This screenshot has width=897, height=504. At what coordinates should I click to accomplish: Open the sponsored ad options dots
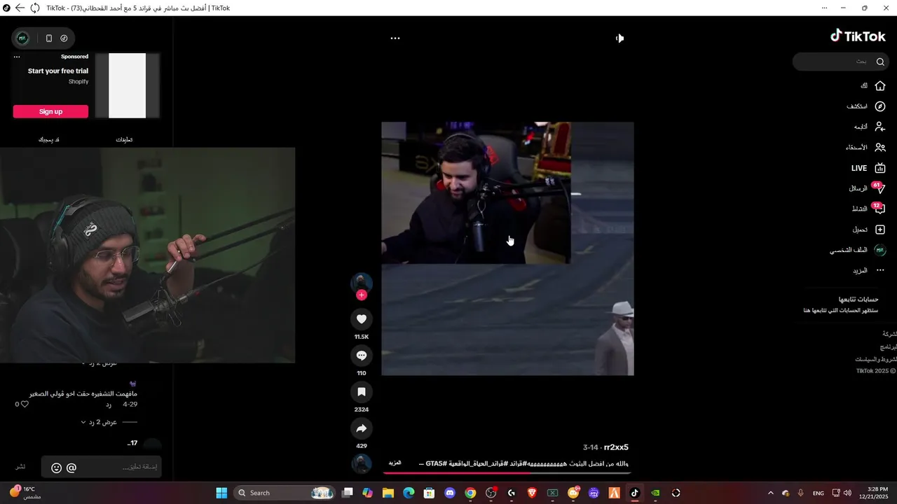tap(17, 57)
